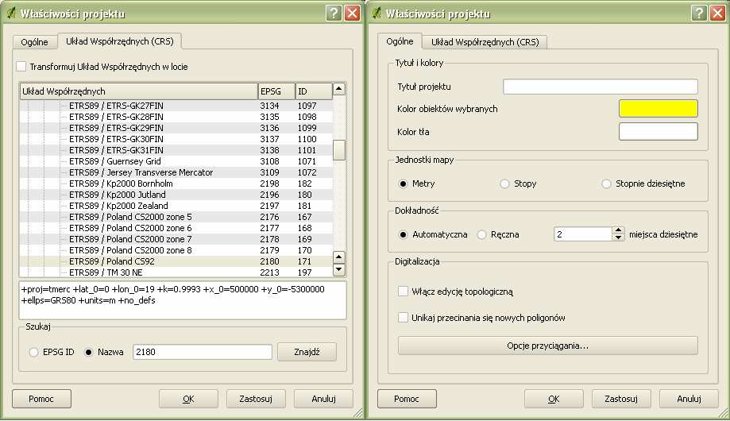Viewport: 730px width, 421px height.
Task: Click help question mark in right dialog title bar
Action: [x=699, y=13]
